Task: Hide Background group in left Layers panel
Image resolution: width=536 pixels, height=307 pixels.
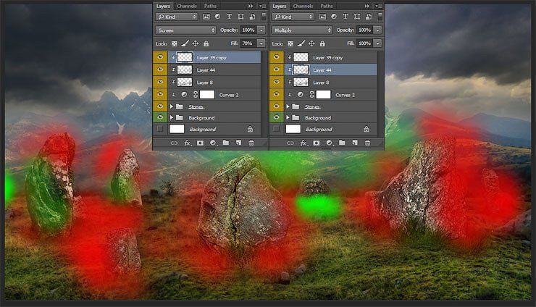Action: 160,117
